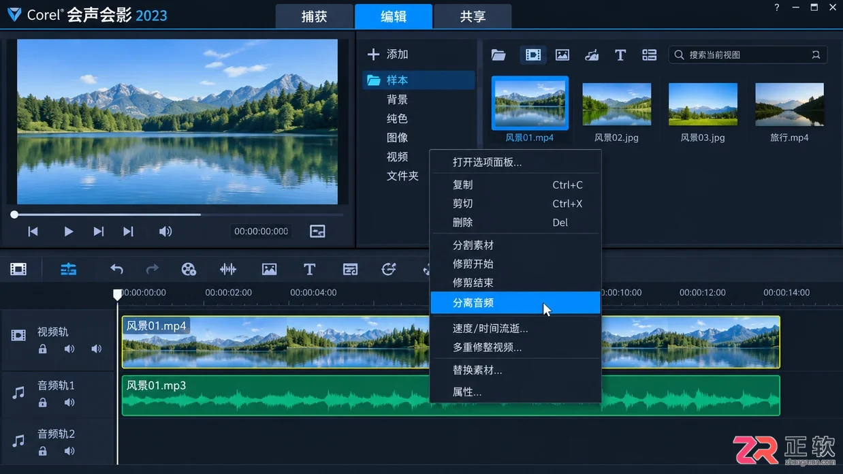
Task: Jump to preview end
Action: [x=128, y=232]
